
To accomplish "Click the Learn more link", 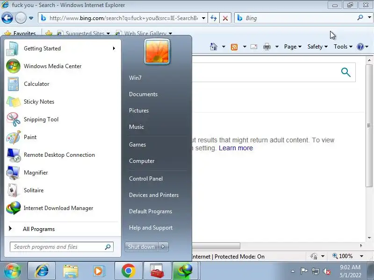I will click(x=236, y=148).
